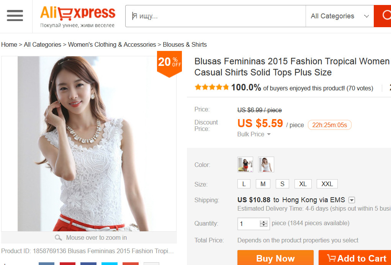391x265 pixels.
Task: Open the shipping method dropdown arrow
Action: pyautogui.click(x=352, y=200)
